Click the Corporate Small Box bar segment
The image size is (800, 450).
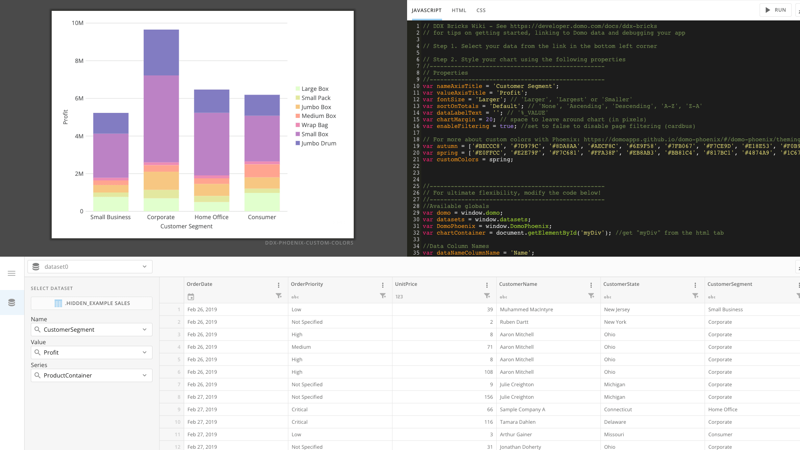coord(161,119)
